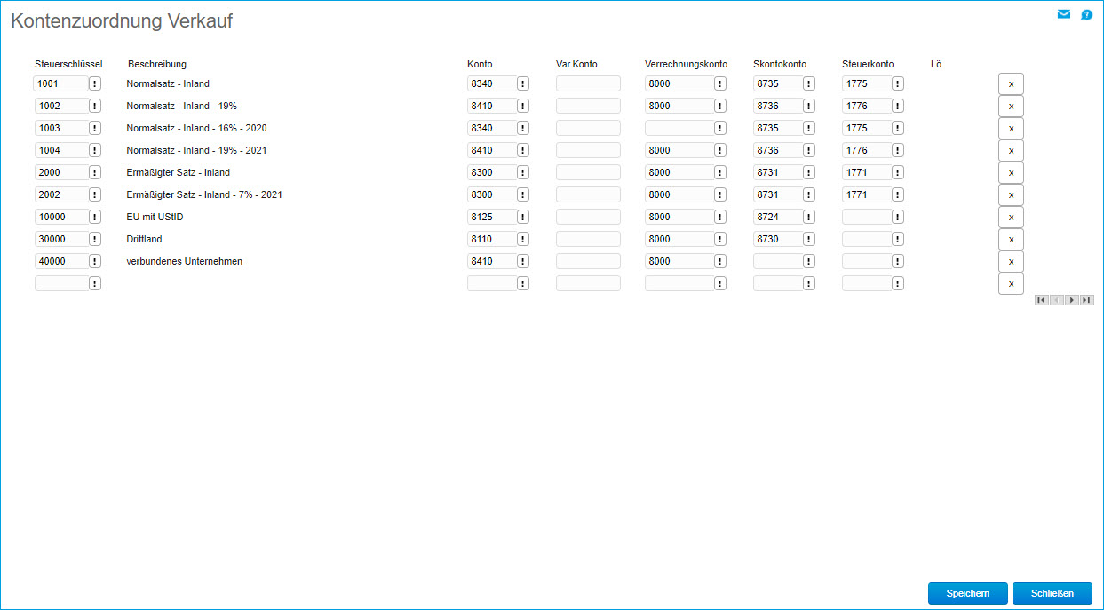Click the Var.Konto column header
Screen dimensions: 1104x610
(576, 64)
